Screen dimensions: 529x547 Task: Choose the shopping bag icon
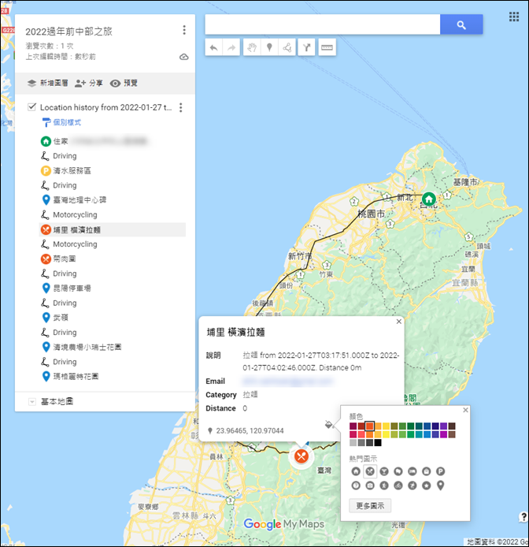click(426, 471)
